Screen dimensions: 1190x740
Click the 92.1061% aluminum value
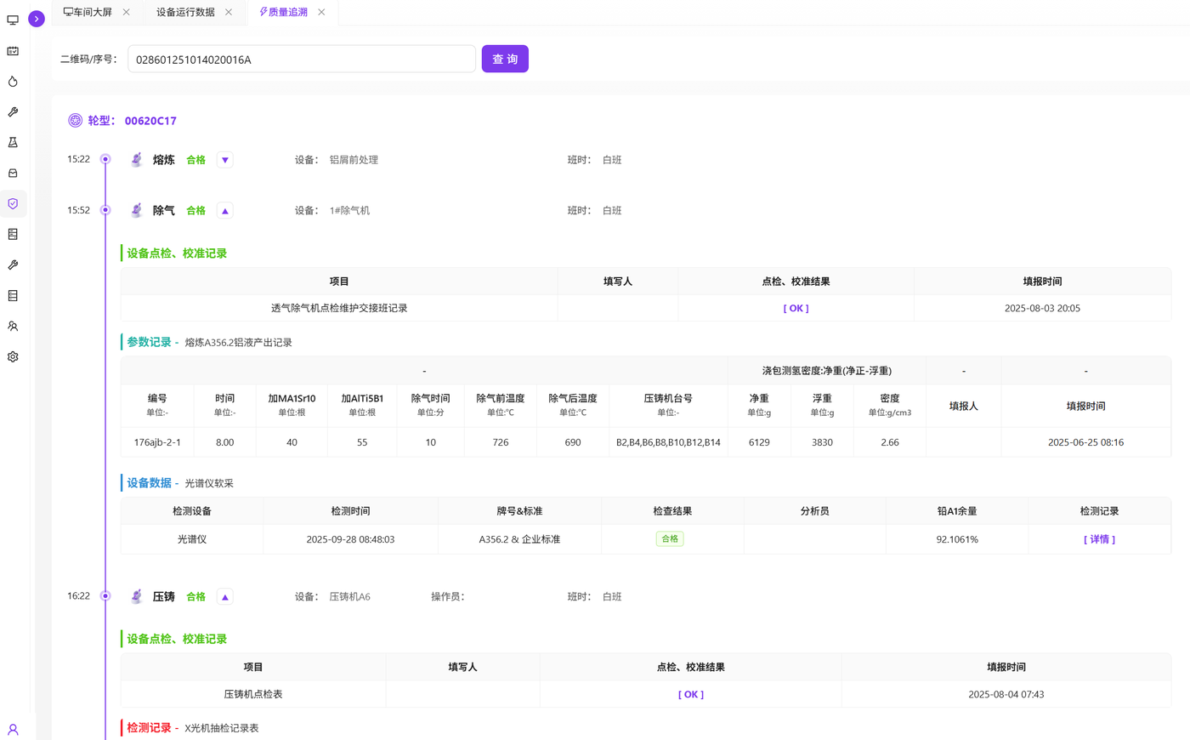pos(957,539)
